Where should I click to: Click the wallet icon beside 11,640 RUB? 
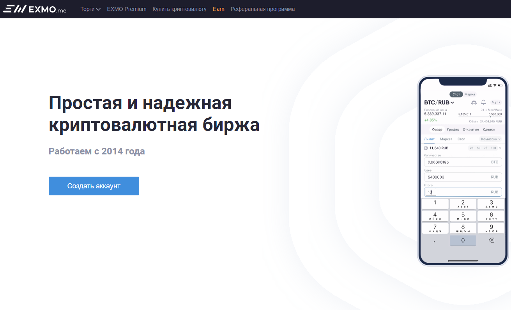(426, 148)
